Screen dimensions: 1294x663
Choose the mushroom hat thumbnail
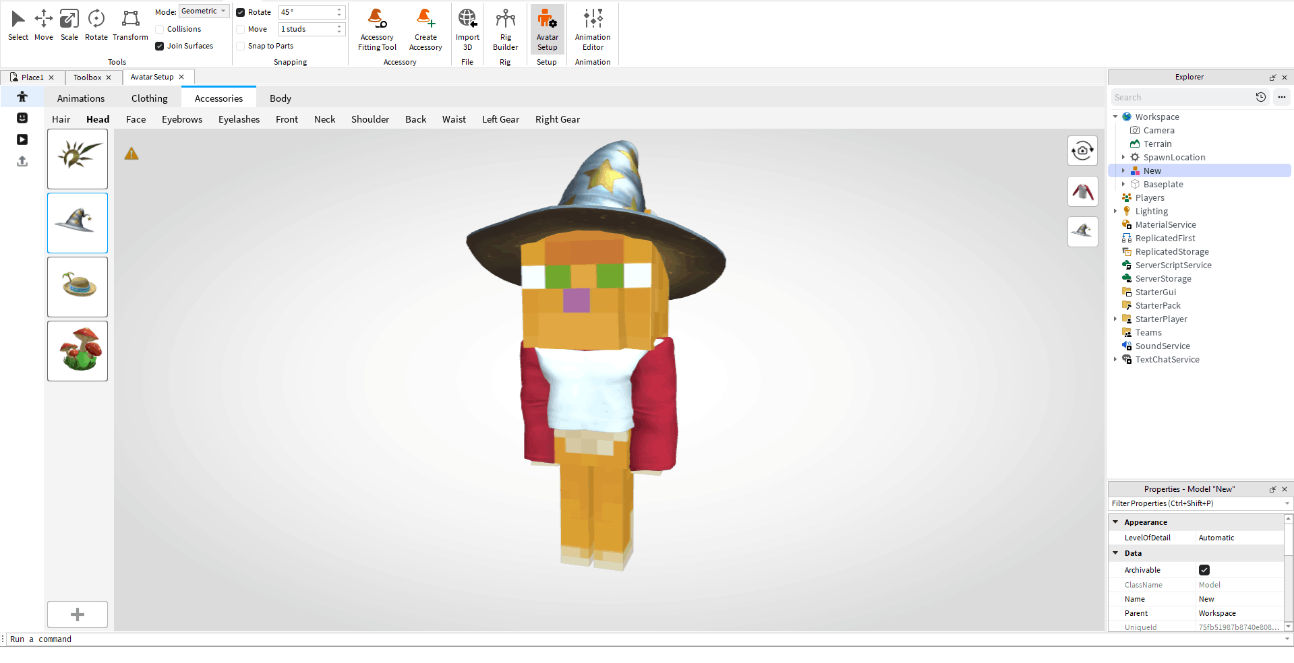pyautogui.click(x=78, y=351)
